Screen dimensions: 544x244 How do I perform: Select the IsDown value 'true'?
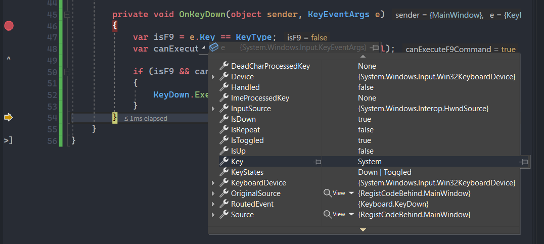pos(365,119)
